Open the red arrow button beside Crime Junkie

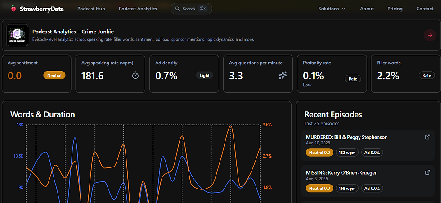click(430, 35)
